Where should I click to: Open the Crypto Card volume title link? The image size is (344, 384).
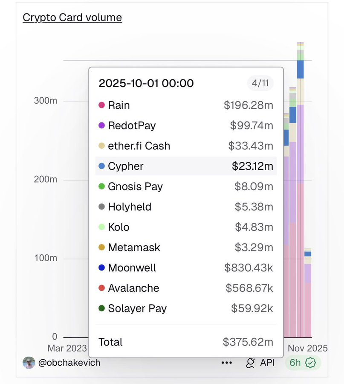coord(72,17)
